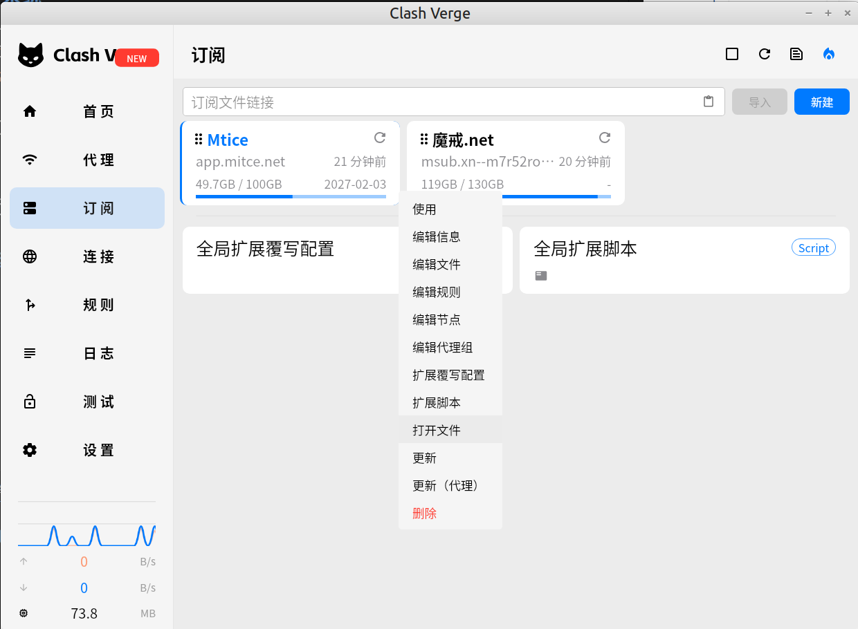The image size is (858, 629).
Task: Select the 魔戒.net subscription title
Action: tap(463, 140)
